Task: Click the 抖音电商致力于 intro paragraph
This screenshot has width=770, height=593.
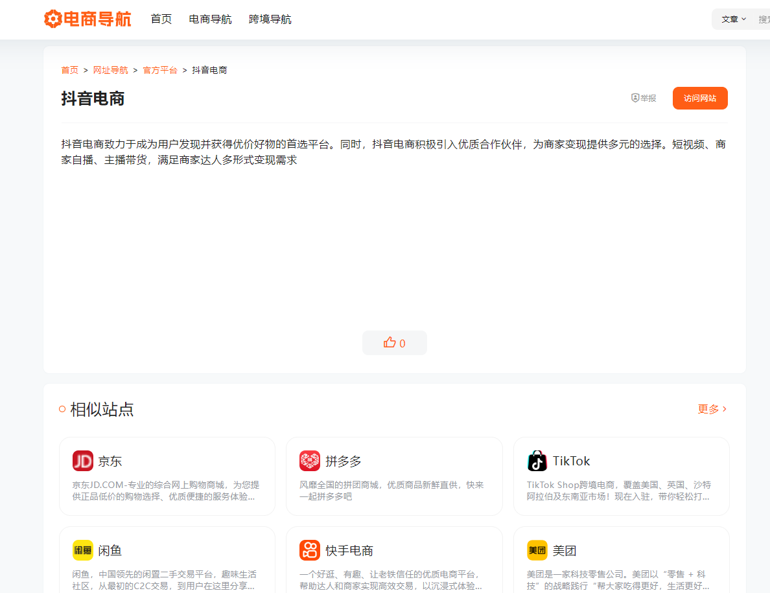Action: (x=393, y=152)
